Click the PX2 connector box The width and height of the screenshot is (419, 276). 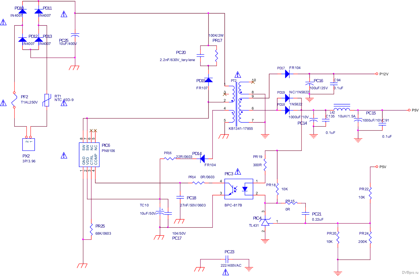[x=29, y=145]
